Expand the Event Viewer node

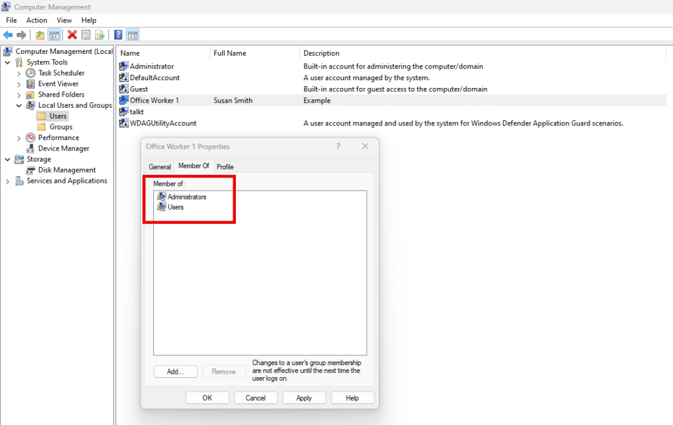[x=19, y=84]
